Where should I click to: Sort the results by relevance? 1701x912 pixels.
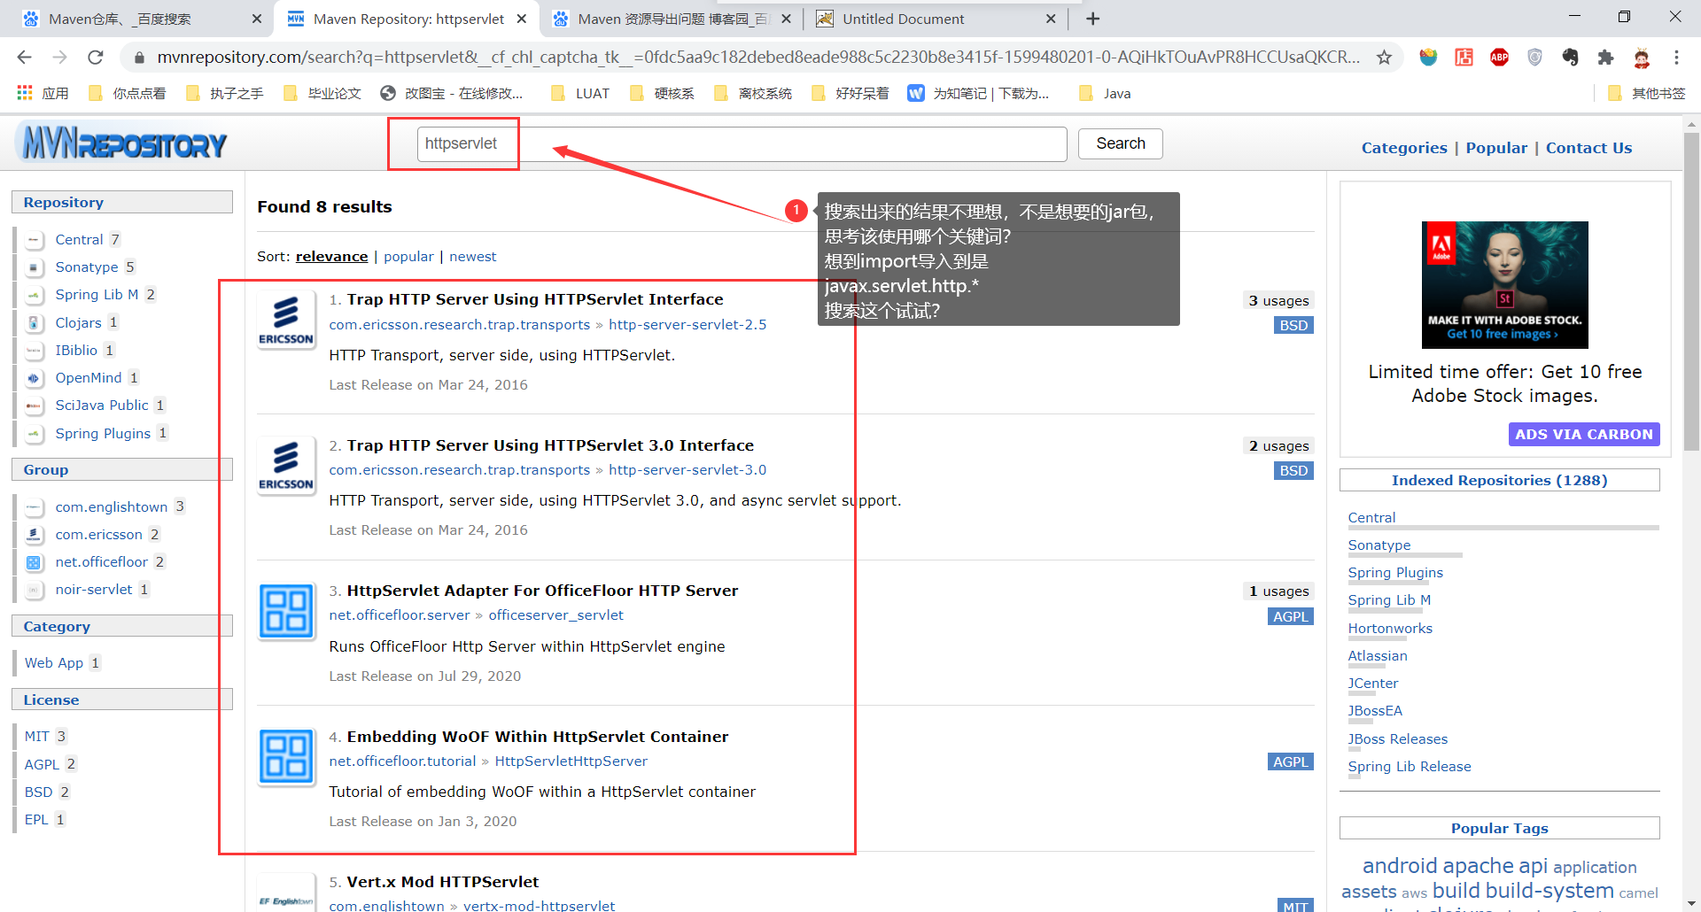pos(331,257)
